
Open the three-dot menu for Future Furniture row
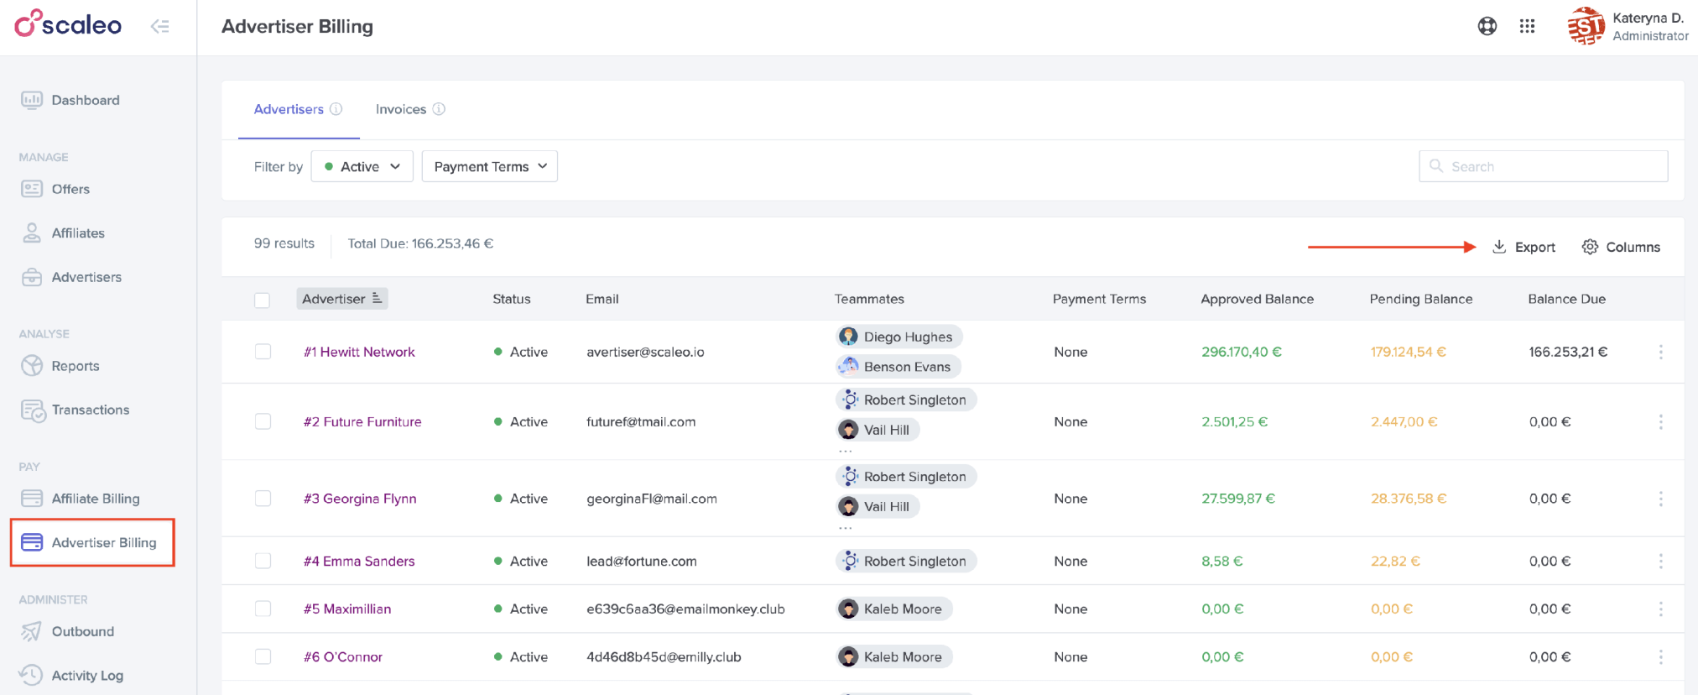1660,421
